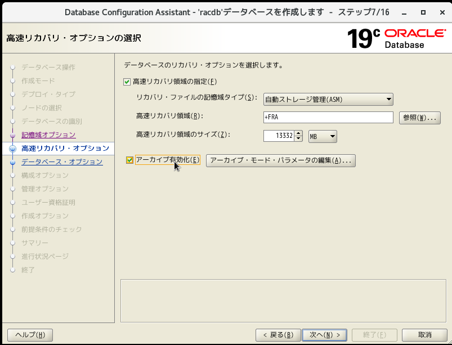
Task: Click the 13332 recovery size field
Action: pyautogui.click(x=279, y=136)
